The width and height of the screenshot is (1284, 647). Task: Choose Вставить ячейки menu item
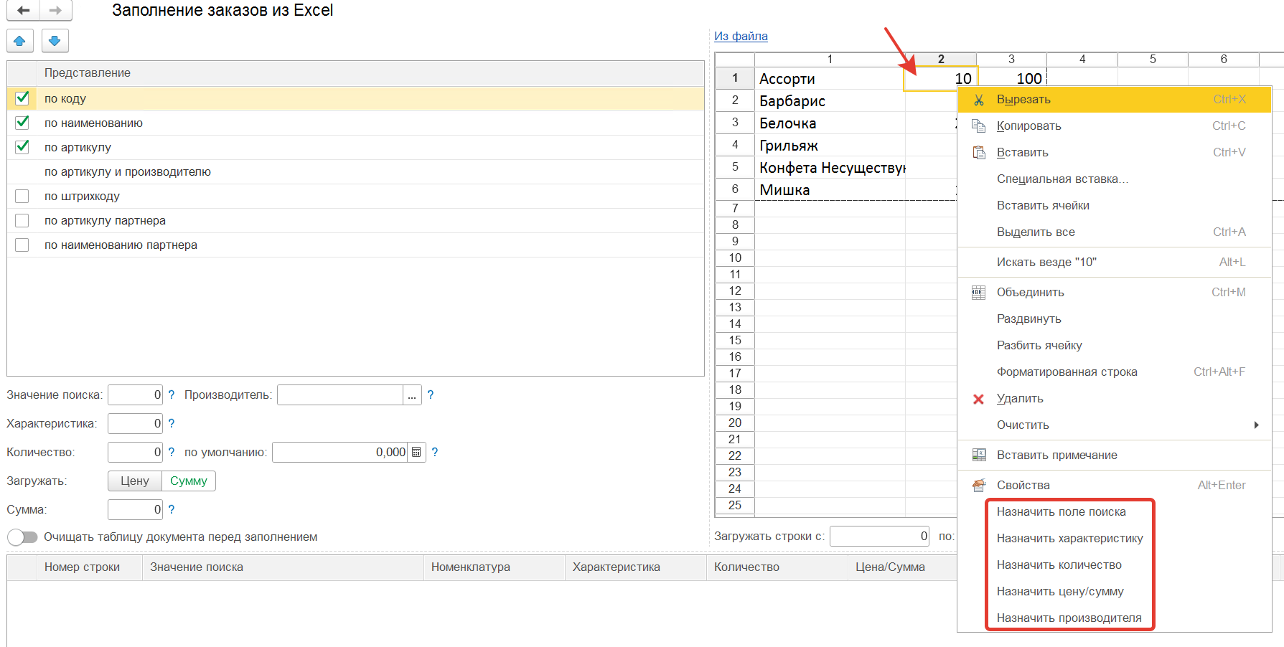[x=1114, y=206]
